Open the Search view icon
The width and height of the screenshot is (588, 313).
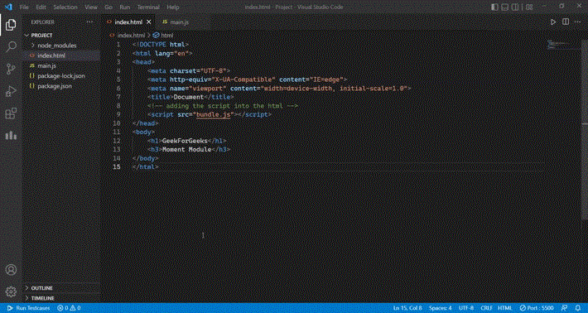[x=11, y=47]
